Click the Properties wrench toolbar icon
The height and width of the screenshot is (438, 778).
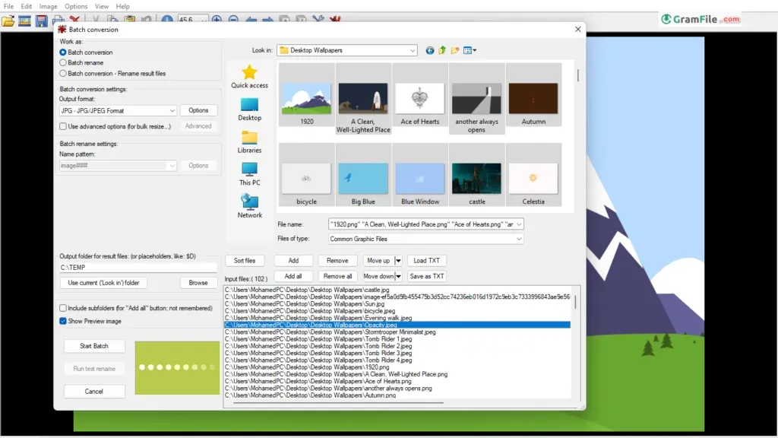(x=318, y=20)
